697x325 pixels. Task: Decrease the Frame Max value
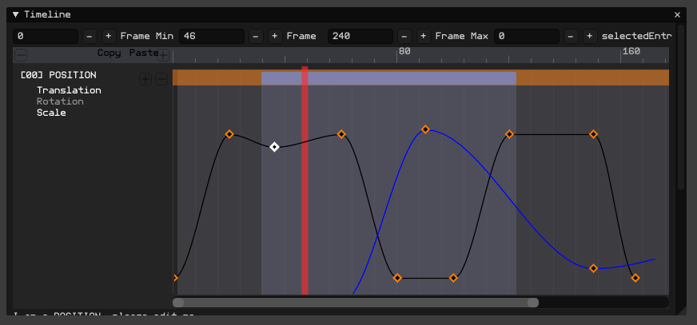(404, 36)
